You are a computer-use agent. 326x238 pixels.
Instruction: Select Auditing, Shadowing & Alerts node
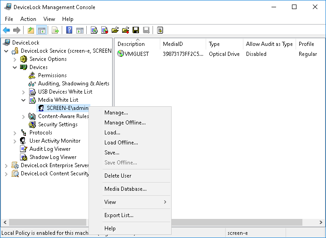coord(73,84)
